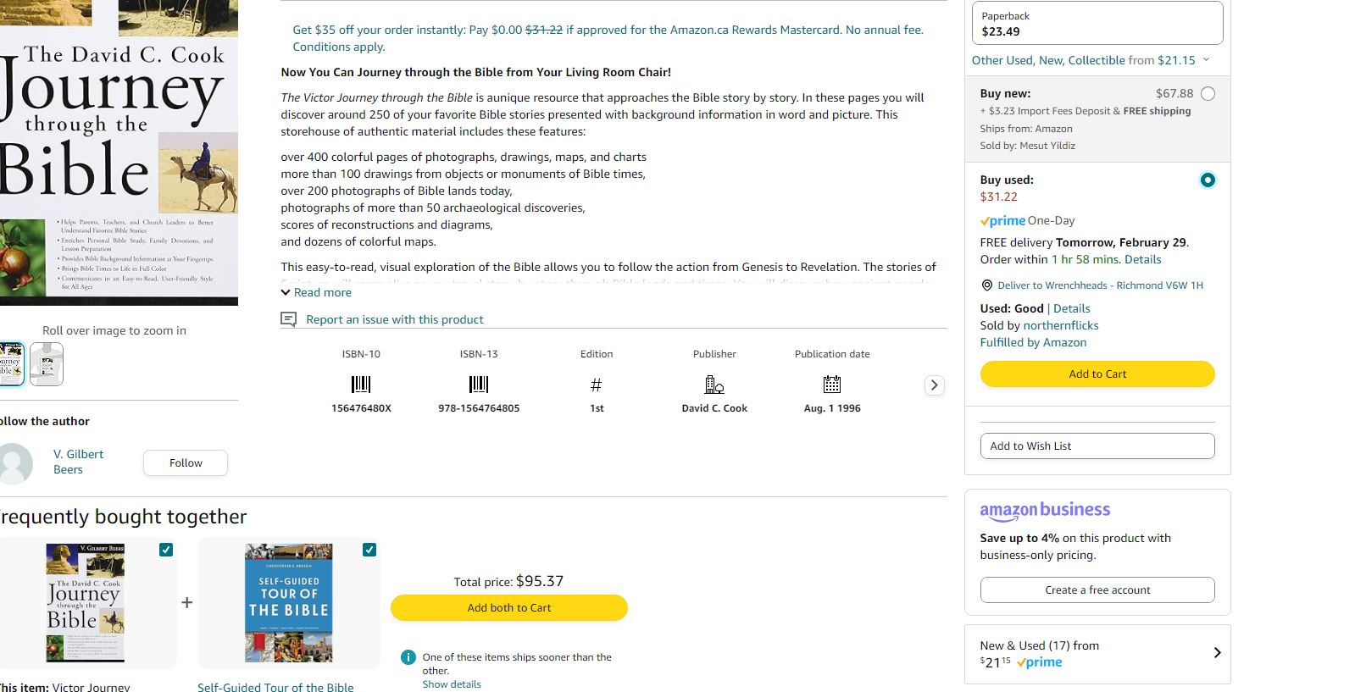Click the ISBN-10 value 156476480X
The width and height of the screenshot is (1366, 692).
(x=361, y=408)
